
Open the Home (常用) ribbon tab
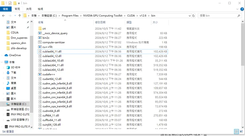pyautogui.click(x=17, y=9)
